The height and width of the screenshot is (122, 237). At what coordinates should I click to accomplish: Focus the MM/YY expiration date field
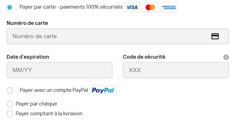tap(60, 70)
